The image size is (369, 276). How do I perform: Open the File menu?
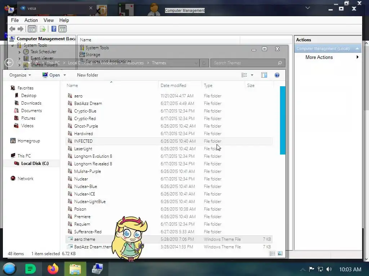pos(15,20)
